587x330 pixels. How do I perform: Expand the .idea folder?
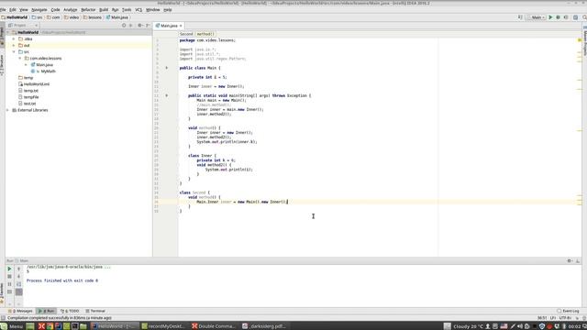click(14, 38)
